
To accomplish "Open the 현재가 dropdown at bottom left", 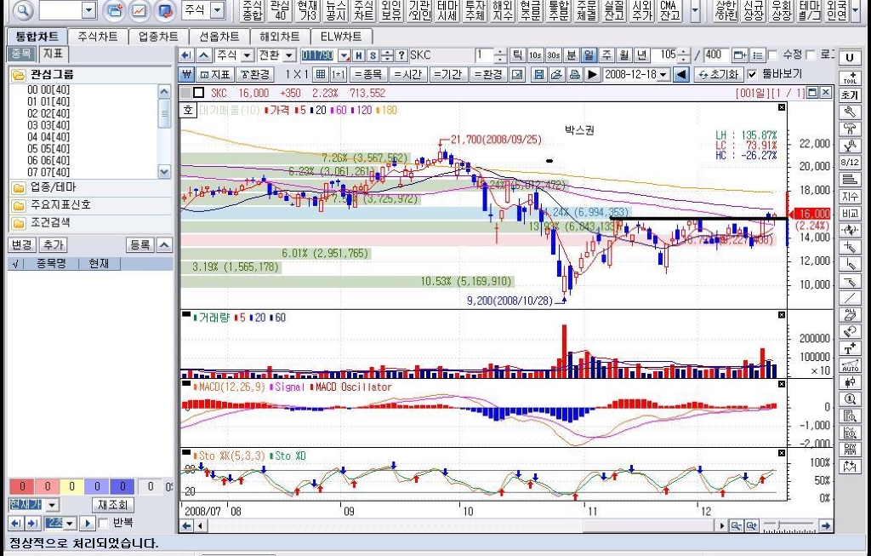I will click(x=52, y=505).
